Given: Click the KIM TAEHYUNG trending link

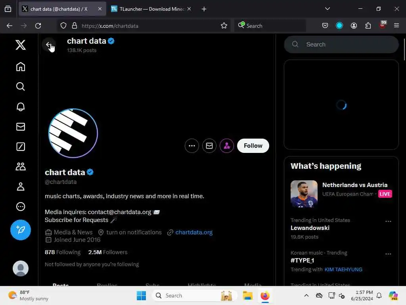Looking at the screenshot, I should point(343,270).
